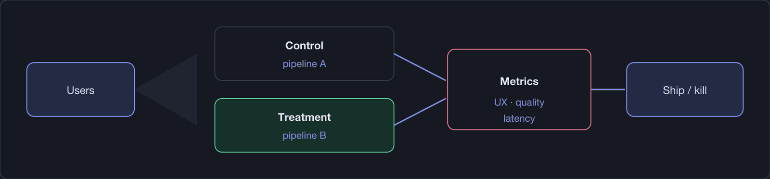Screen dimensions: 770x179
Task: Click the 'Users' label text
Action: [x=80, y=90]
